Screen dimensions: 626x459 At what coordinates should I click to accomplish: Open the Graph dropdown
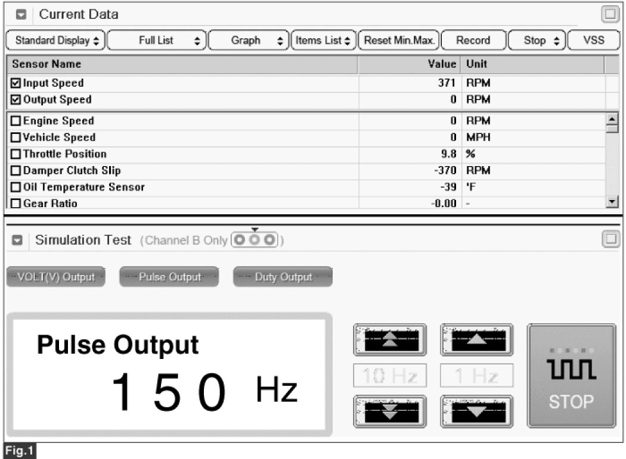(x=249, y=40)
